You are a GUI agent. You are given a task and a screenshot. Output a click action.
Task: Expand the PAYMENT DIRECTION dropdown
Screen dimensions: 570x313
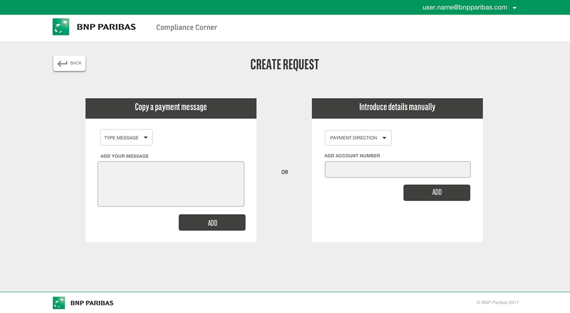[358, 137]
